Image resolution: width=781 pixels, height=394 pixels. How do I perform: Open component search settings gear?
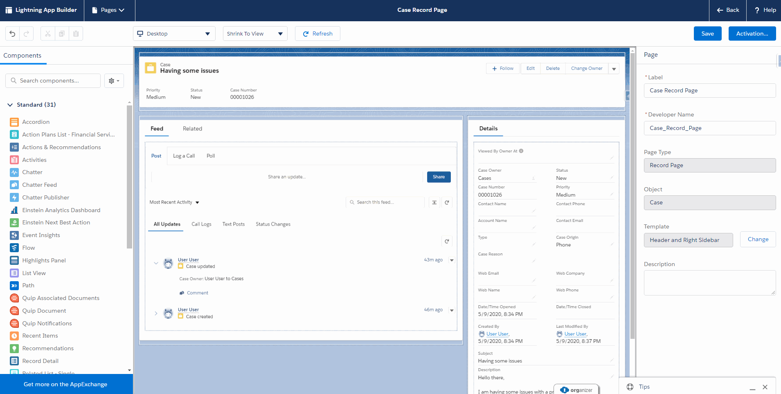tap(114, 81)
